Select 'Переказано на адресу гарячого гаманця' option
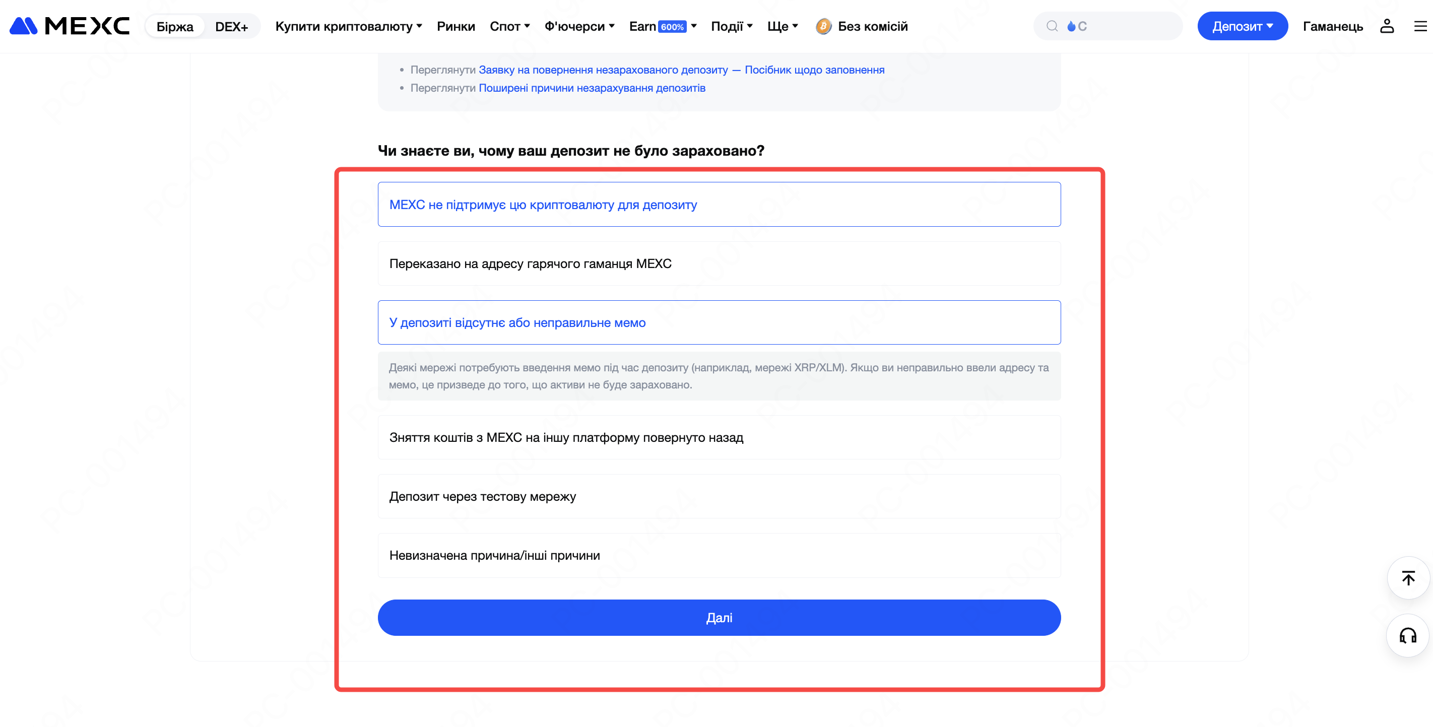The width and height of the screenshot is (1433, 727). pos(719,263)
